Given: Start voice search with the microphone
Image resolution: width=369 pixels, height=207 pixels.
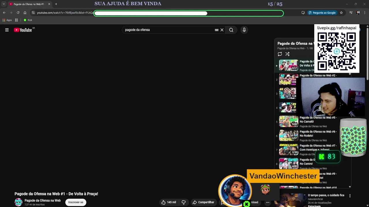Looking at the screenshot, I should (x=244, y=30).
